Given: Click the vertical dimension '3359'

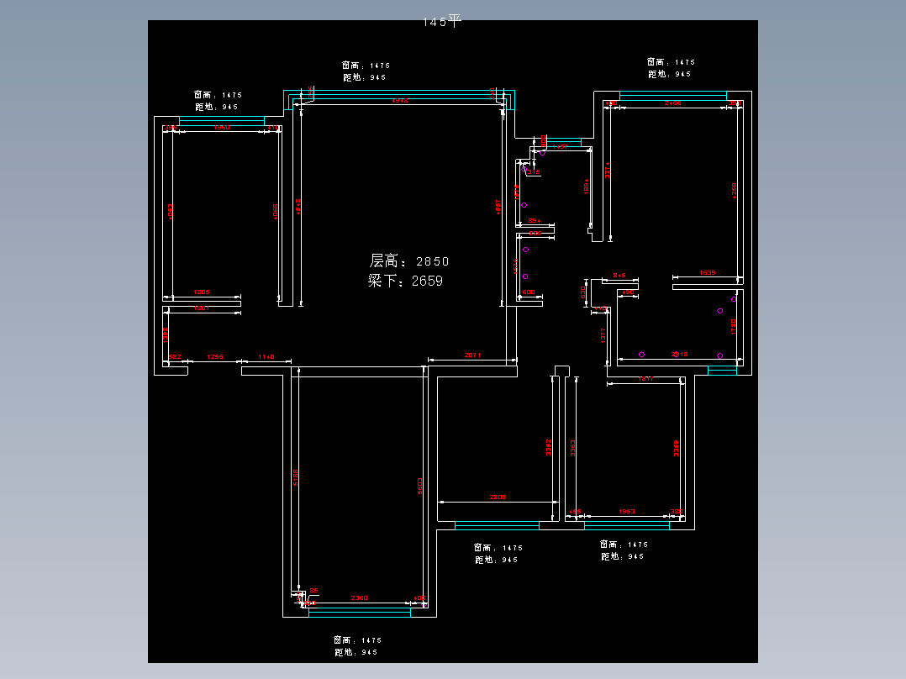Looking at the screenshot, I should 676,448.
